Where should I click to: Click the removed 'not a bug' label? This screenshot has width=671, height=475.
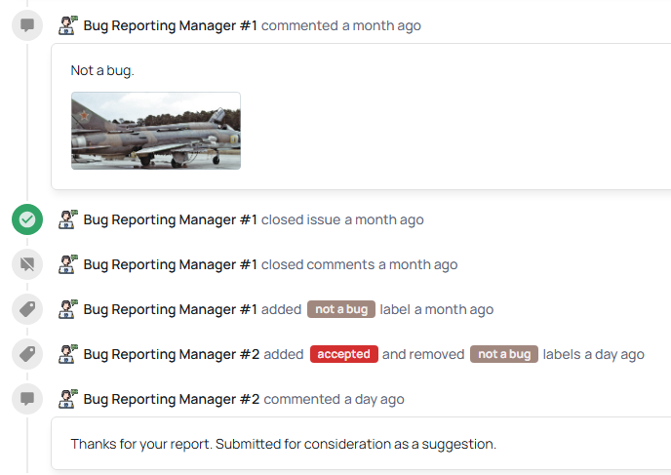click(x=504, y=354)
